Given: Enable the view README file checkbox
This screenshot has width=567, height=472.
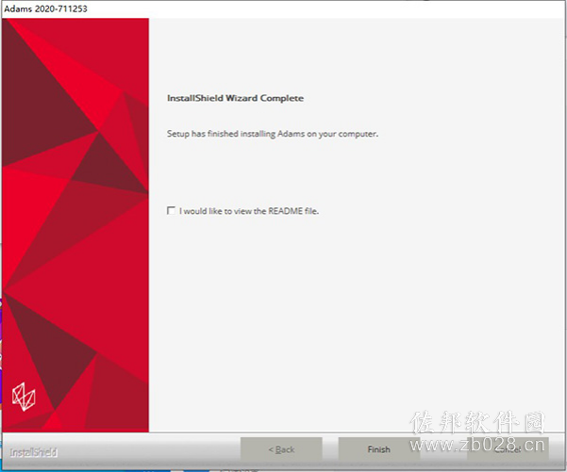Looking at the screenshot, I should click(x=171, y=210).
